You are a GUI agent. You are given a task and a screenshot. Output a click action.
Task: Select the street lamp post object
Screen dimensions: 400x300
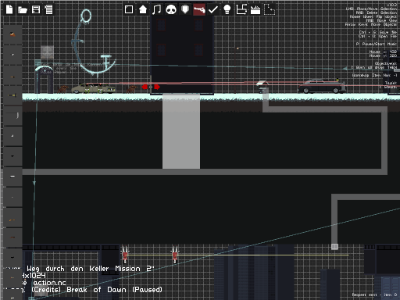(x=237, y=70)
